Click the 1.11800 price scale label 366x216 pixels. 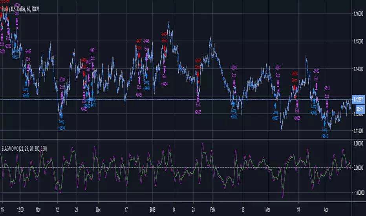pos(358,131)
